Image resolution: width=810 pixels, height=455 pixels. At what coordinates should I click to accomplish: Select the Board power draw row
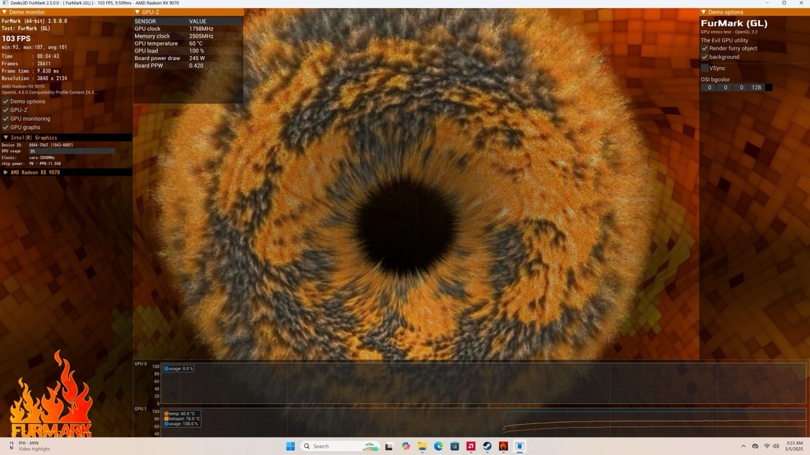tap(188, 58)
